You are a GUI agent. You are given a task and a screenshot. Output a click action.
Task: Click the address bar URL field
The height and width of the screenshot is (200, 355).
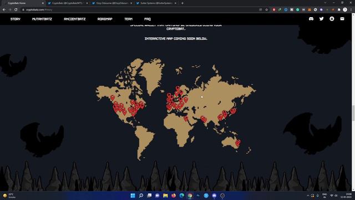coord(140,10)
